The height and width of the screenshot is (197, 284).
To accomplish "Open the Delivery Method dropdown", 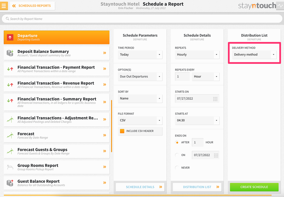I will 254,55.
